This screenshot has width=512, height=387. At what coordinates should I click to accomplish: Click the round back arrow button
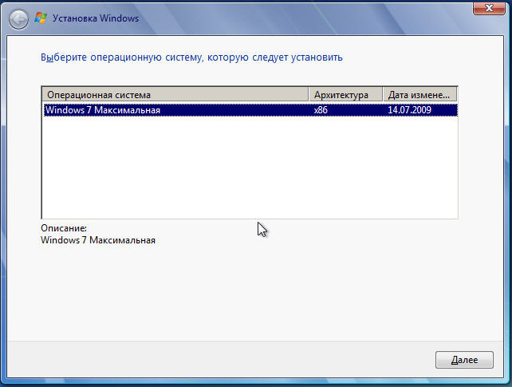(x=18, y=19)
